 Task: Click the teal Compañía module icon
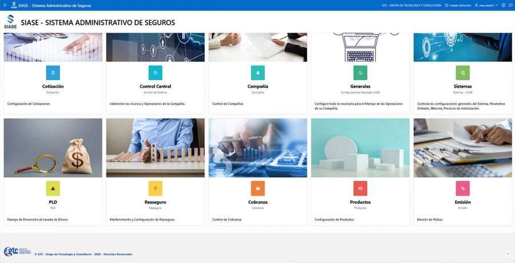coord(257,72)
